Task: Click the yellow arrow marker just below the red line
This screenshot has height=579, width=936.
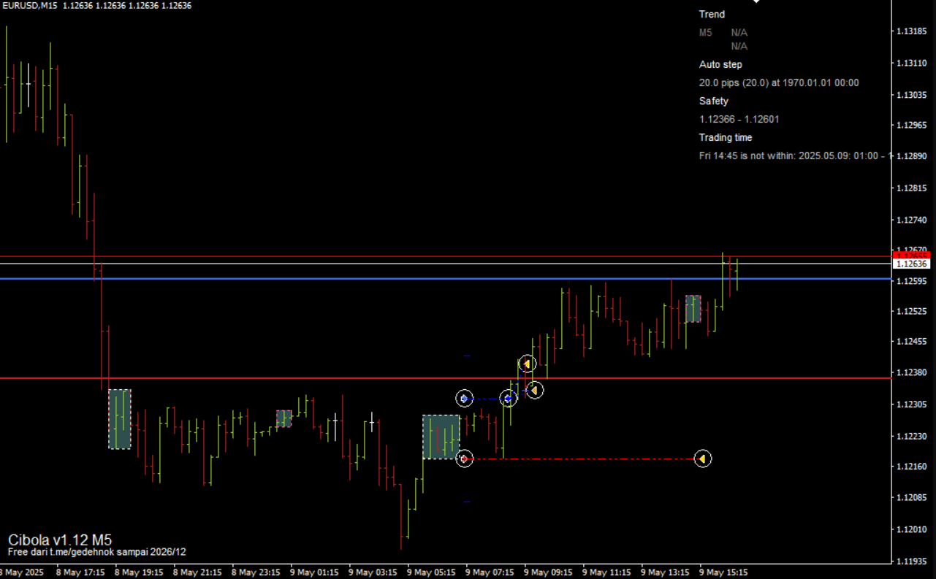Action: [535, 390]
